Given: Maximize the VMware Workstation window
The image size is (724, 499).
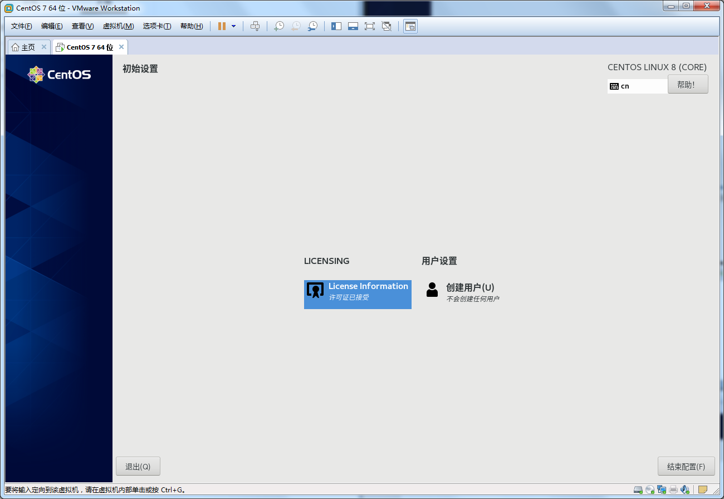Looking at the screenshot, I should click(686, 6).
